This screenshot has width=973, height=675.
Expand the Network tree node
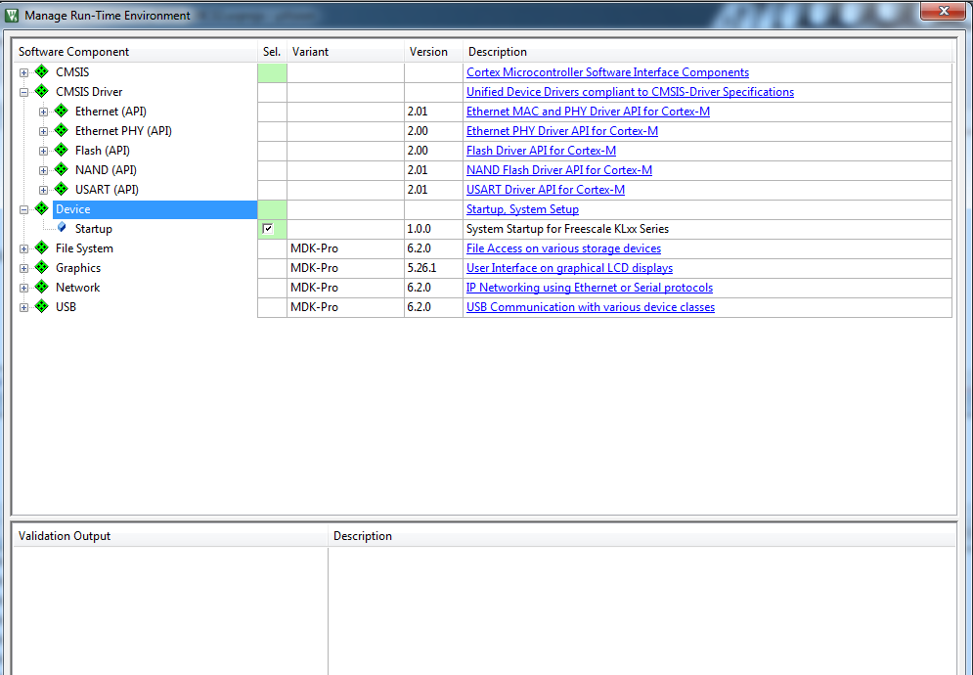[23, 289]
